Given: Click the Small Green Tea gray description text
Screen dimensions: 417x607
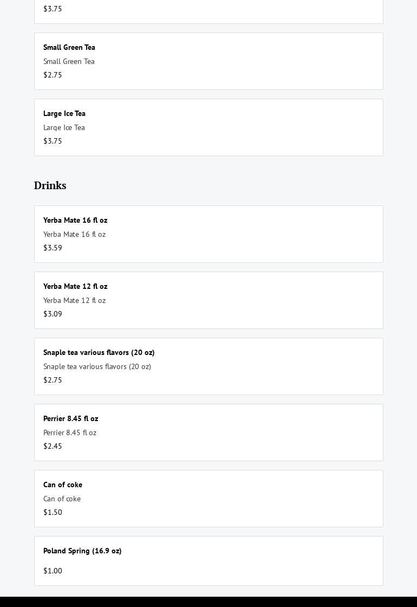Looking at the screenshot, I should [x=69, y=61].
